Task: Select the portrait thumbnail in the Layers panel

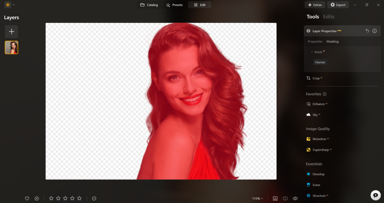Action: click(12, 47)
